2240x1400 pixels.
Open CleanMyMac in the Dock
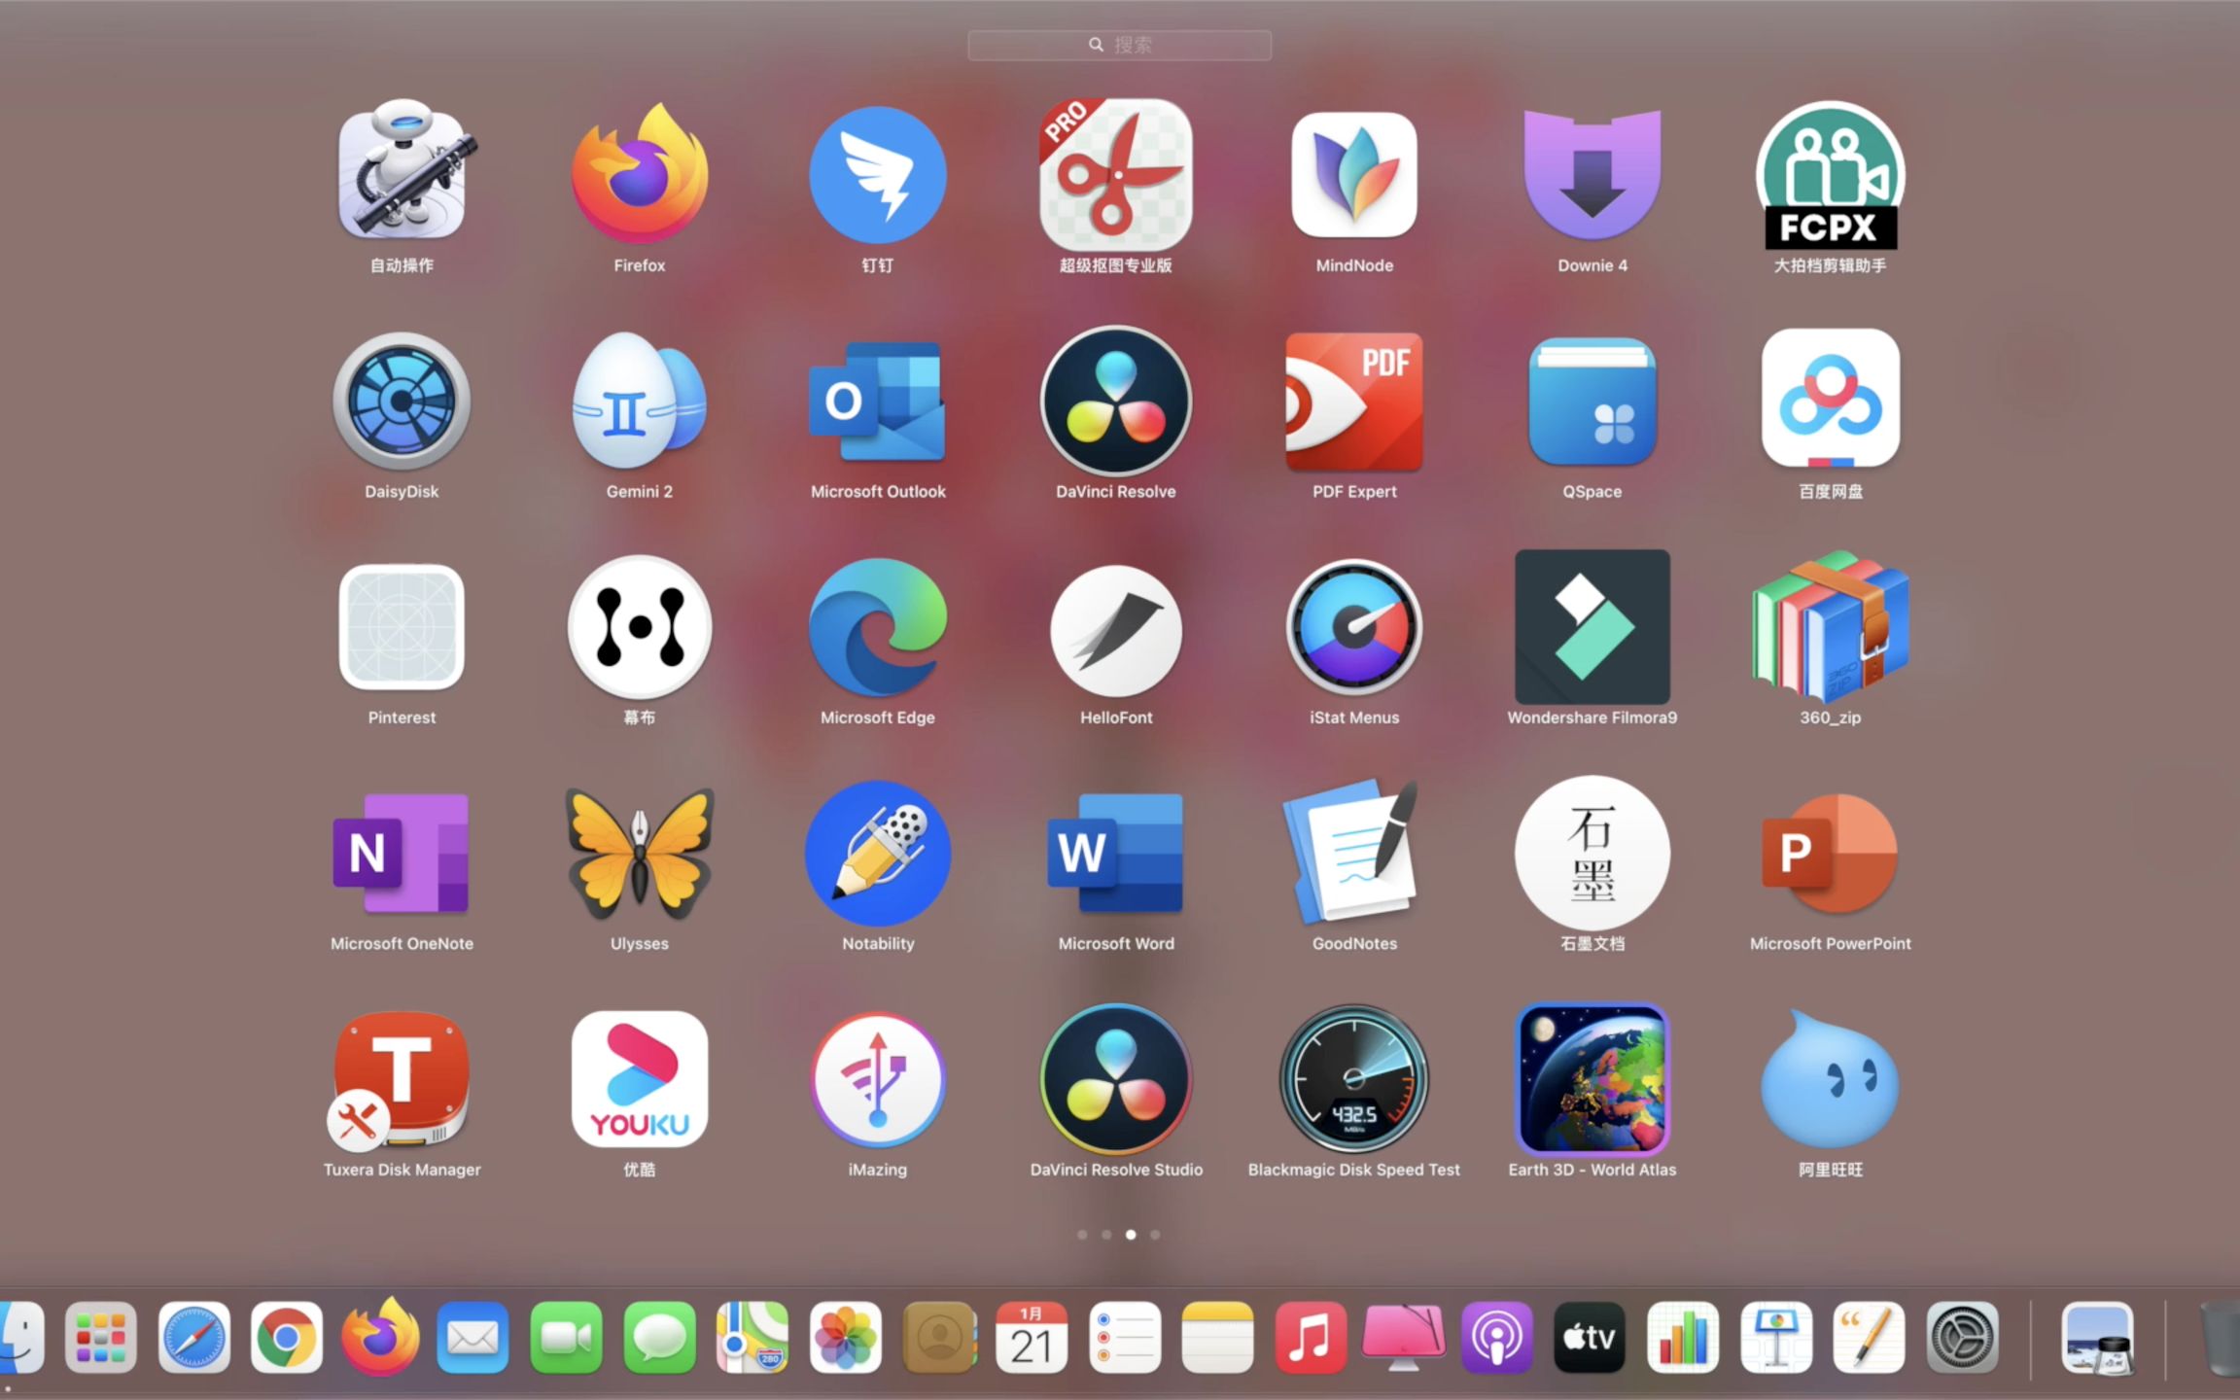[1404, 1338]
